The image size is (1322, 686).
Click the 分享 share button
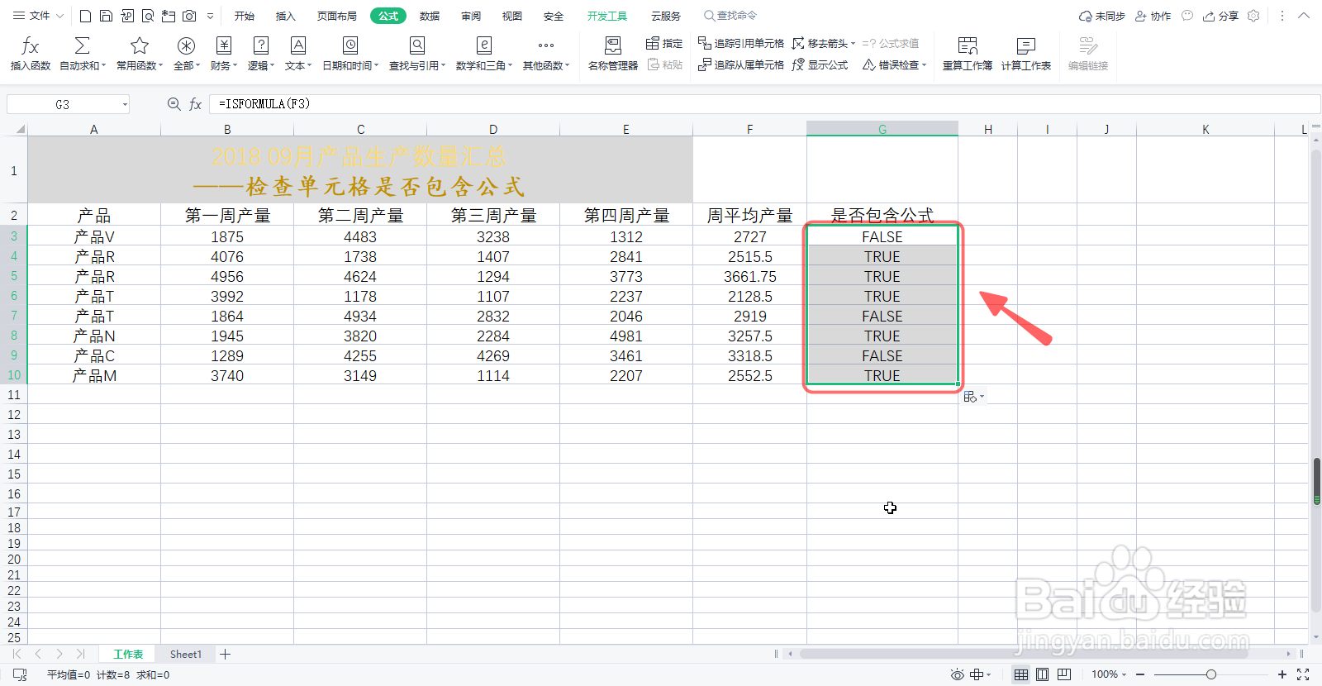point(1221,16)
